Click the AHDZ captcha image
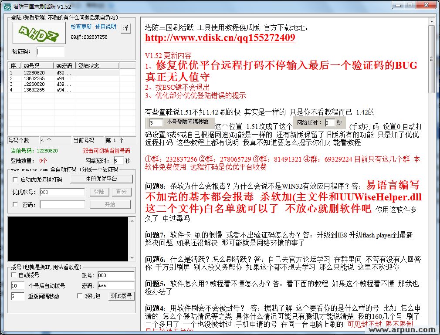The image size is (440, 335). (39, 33)
